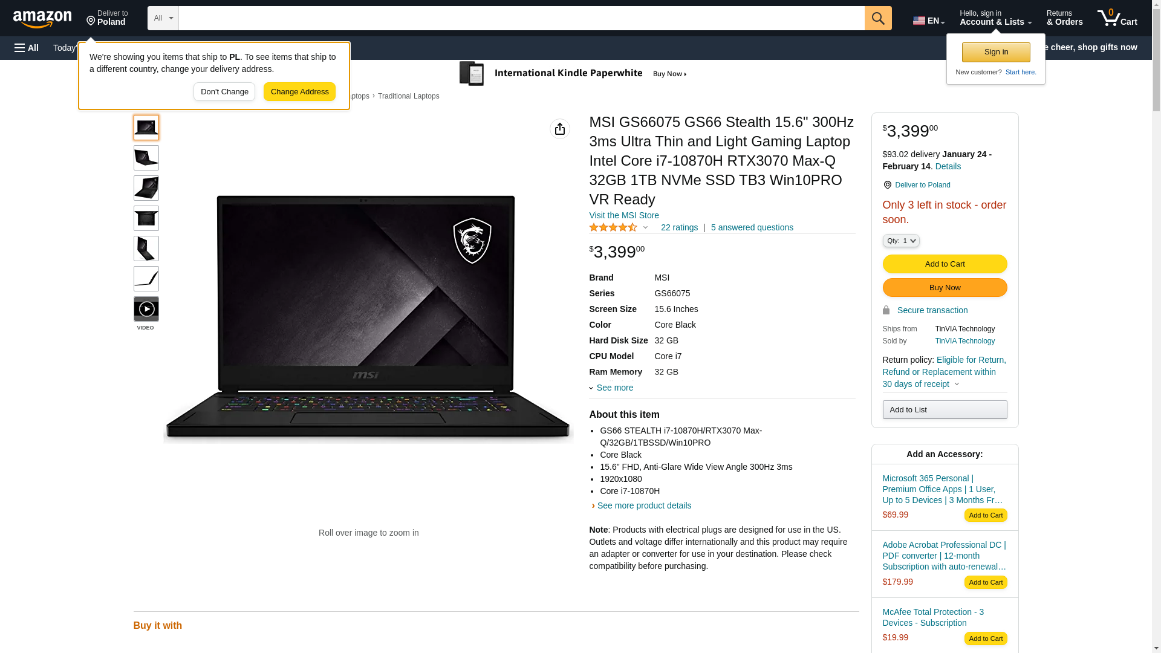Image resolution: width=1161 pixels, height=653 pixels.
Task: Click the Add to Cart button
Action: click(945, 264)
